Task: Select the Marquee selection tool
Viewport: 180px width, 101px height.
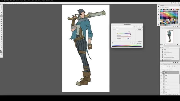Action: tap(1, 9)
